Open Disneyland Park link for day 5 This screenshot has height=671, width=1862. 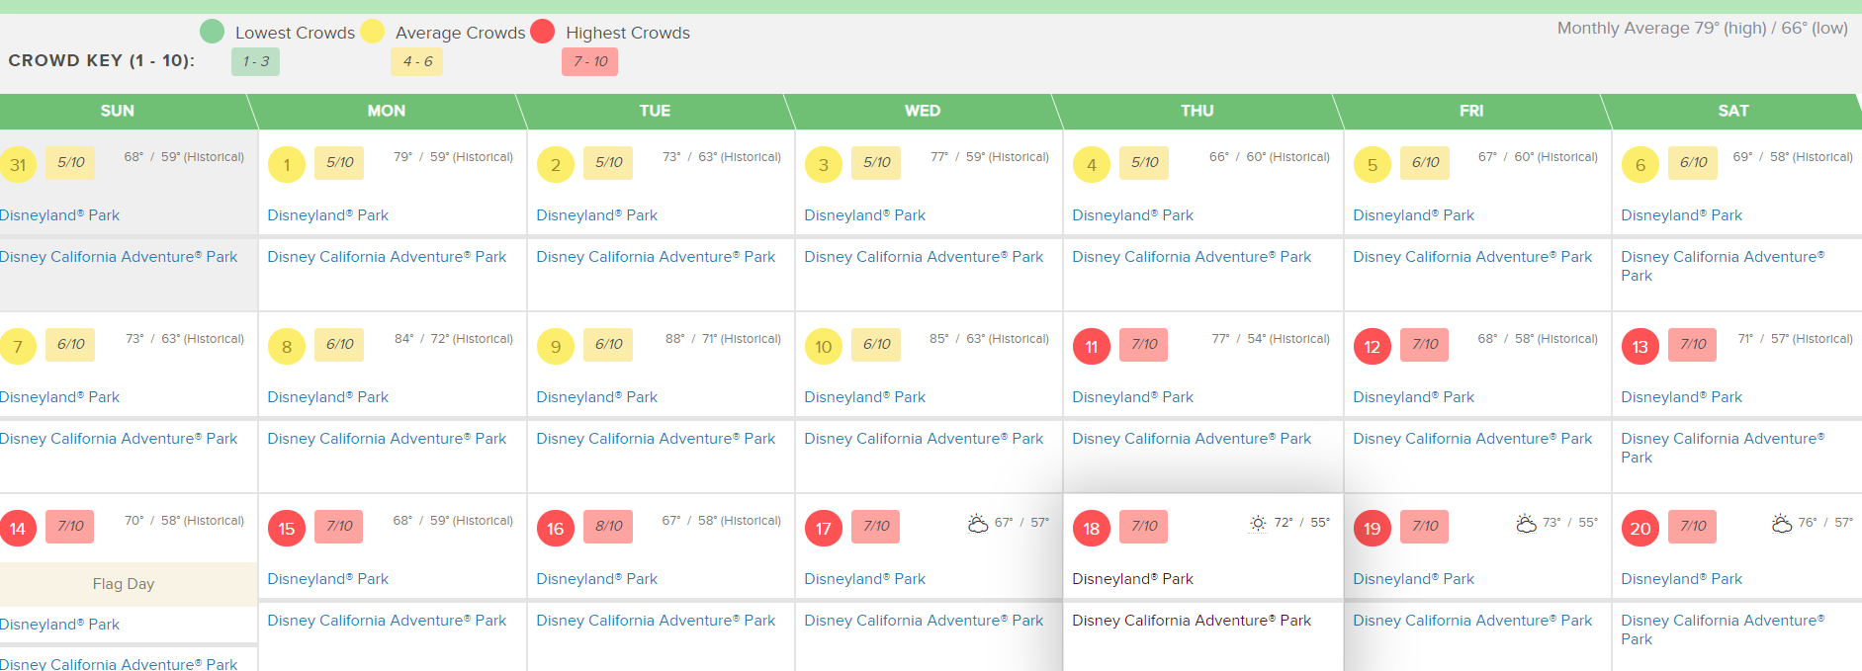click(x=1413, y=215)
